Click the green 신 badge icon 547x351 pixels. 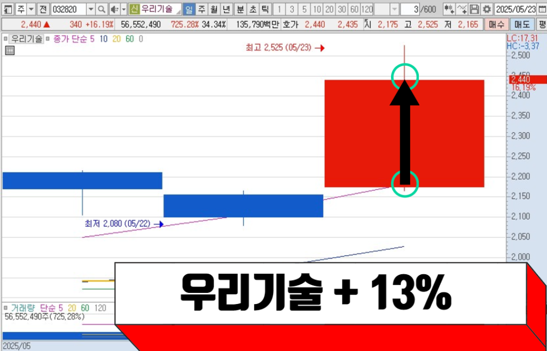pos(134,9)
